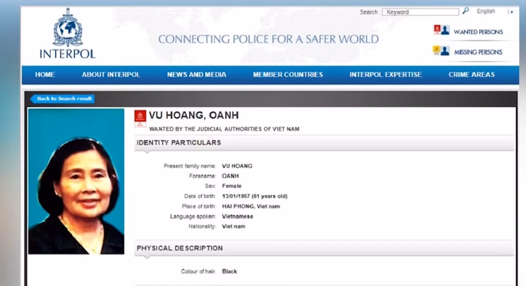Click the Red Notice badge beside the name heading

tap(140, 119)
